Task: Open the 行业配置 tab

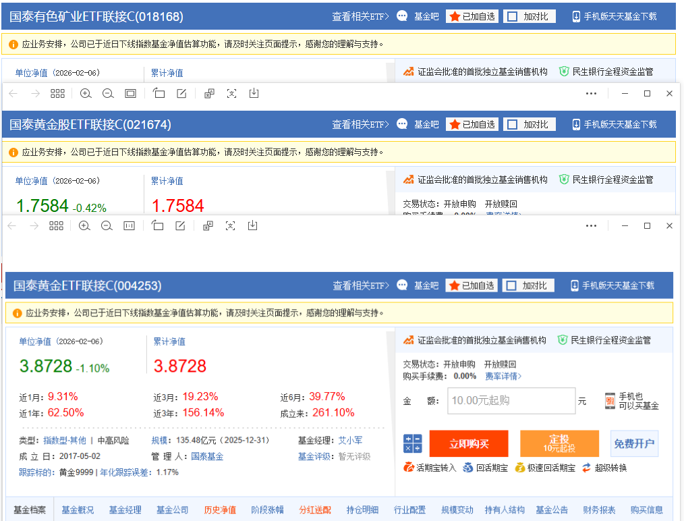Action: 409,510
